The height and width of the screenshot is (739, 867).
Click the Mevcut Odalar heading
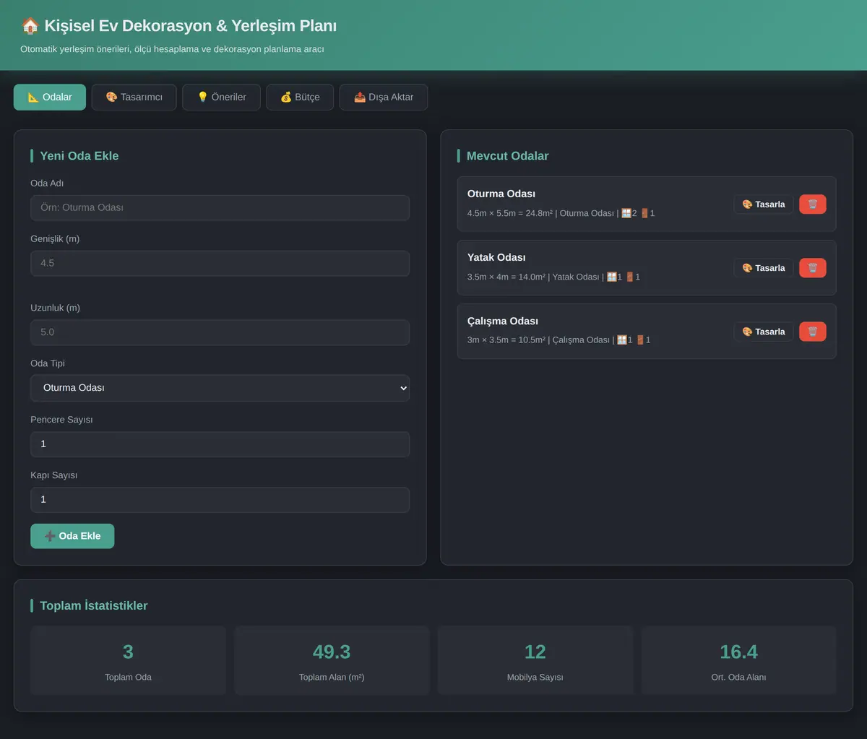click(508, 156)
